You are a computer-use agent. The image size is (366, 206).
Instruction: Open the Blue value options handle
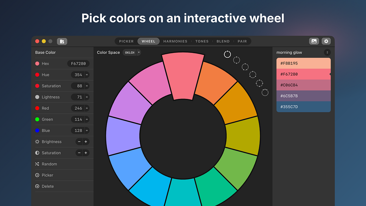pyautogui.click(x=87, y=130)
